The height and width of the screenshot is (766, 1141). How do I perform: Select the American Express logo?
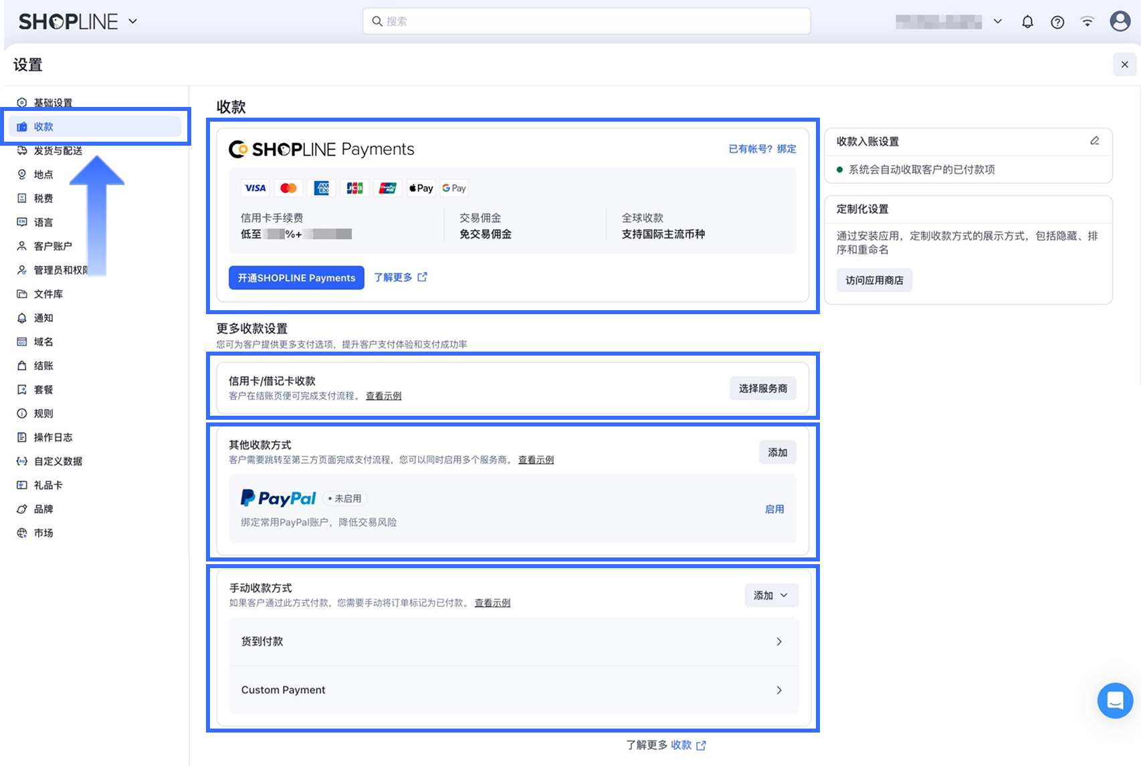tap(322, 188)
